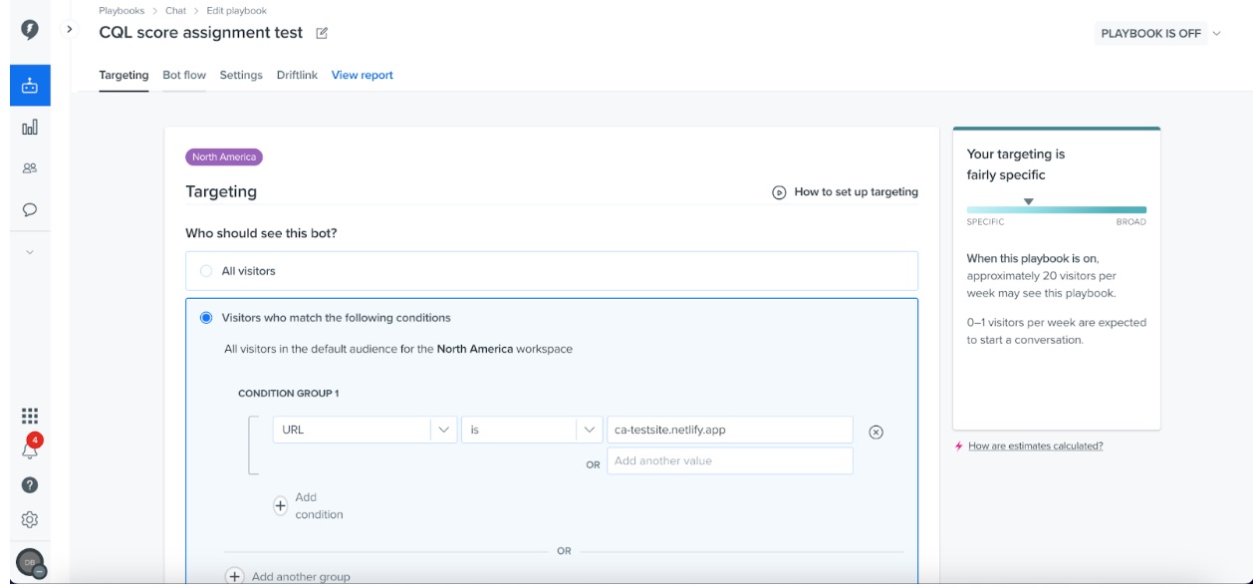Switch to the Bot flow tab
The height and width of the screenshot is (588, 1253).
(x=184, y=76)
